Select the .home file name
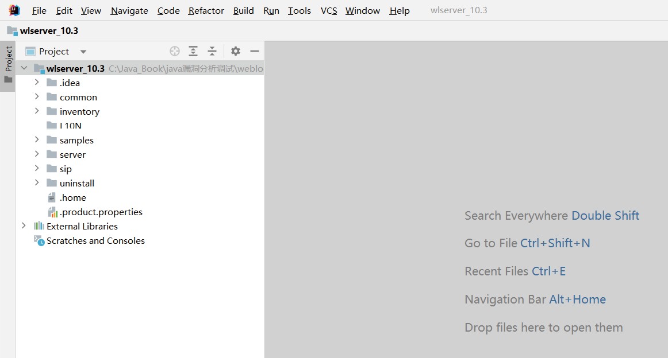Viewport: 668px width, 358px height. pyautogui.click(x=73, y=198)
